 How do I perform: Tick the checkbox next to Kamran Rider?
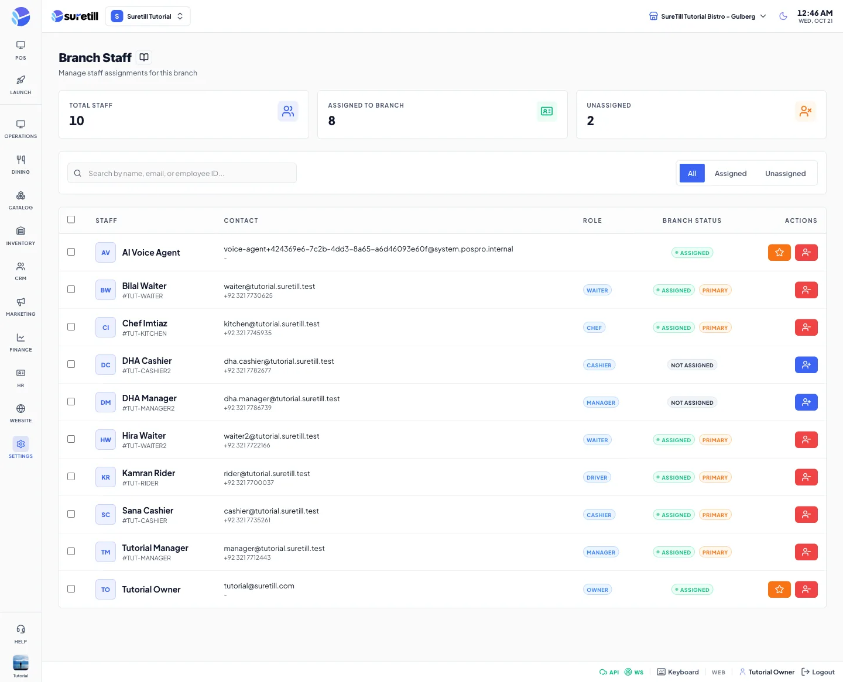(x=71, y=477)
